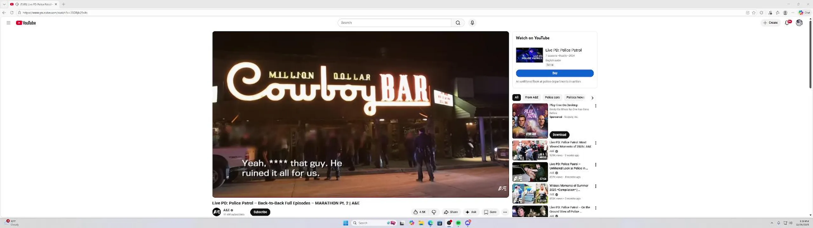Click the A&E channel name under video

226,210
